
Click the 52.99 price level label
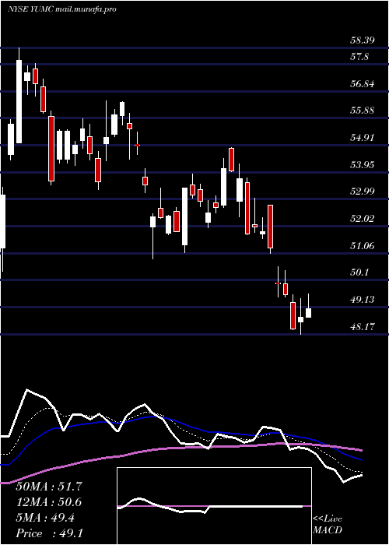[363, 192]
